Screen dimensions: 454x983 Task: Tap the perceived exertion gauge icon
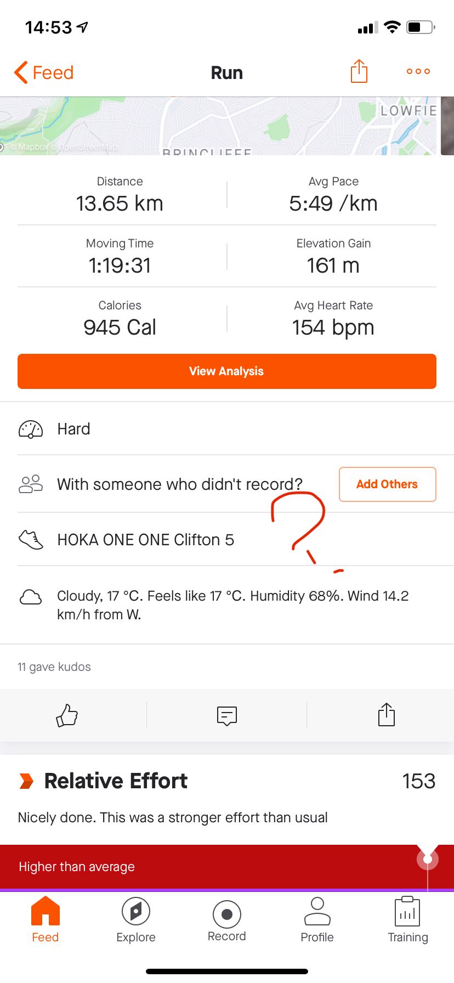31,429
